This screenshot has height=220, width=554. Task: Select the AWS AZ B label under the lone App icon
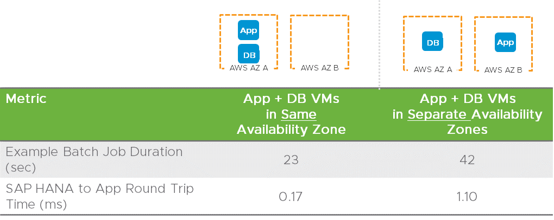tap(503, 70)
